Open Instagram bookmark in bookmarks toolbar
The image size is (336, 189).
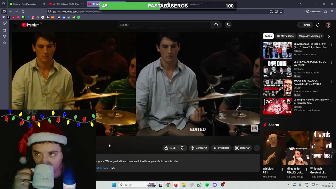tap(33, 17)
